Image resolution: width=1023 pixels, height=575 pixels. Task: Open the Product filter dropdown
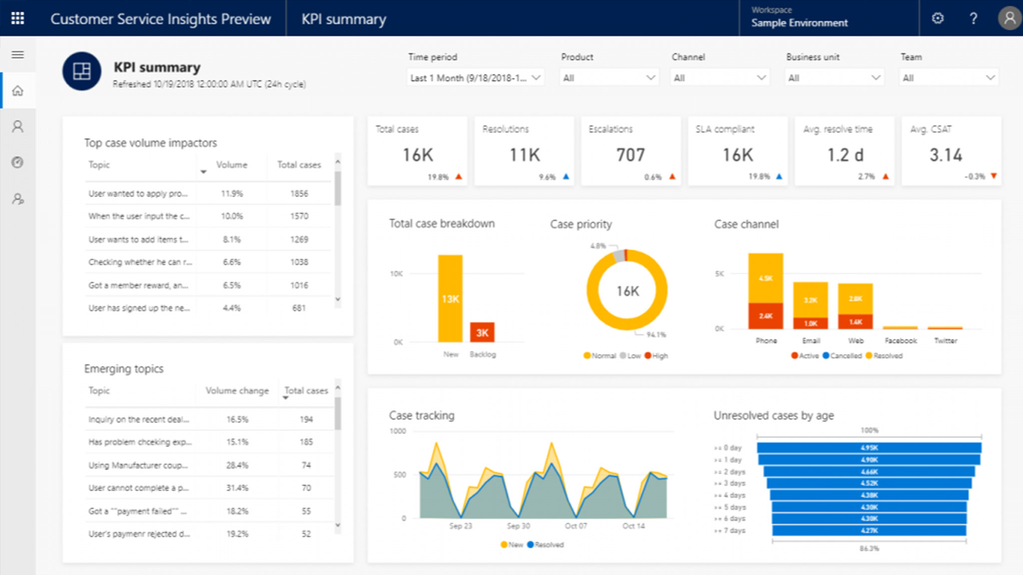608,78
